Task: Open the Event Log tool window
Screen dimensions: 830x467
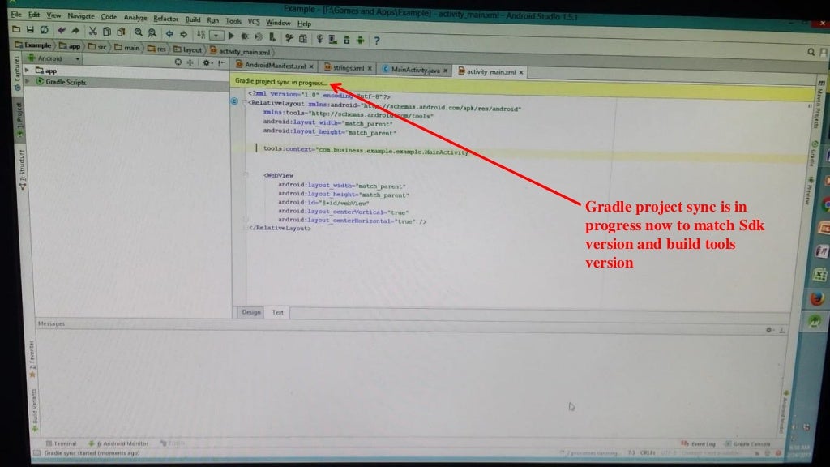Action: [698, 443]
